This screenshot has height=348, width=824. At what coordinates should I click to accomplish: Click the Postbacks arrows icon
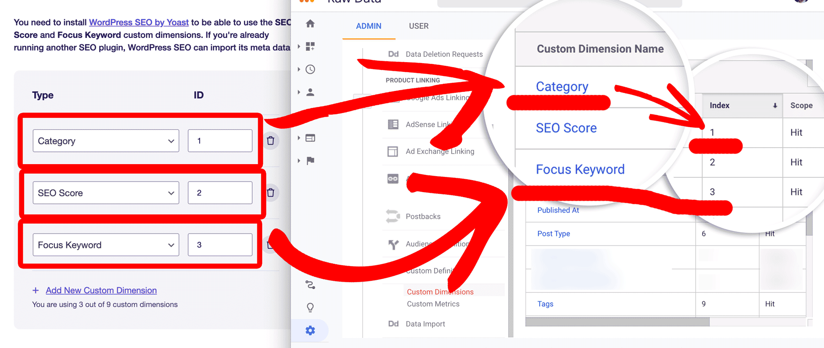393,216
